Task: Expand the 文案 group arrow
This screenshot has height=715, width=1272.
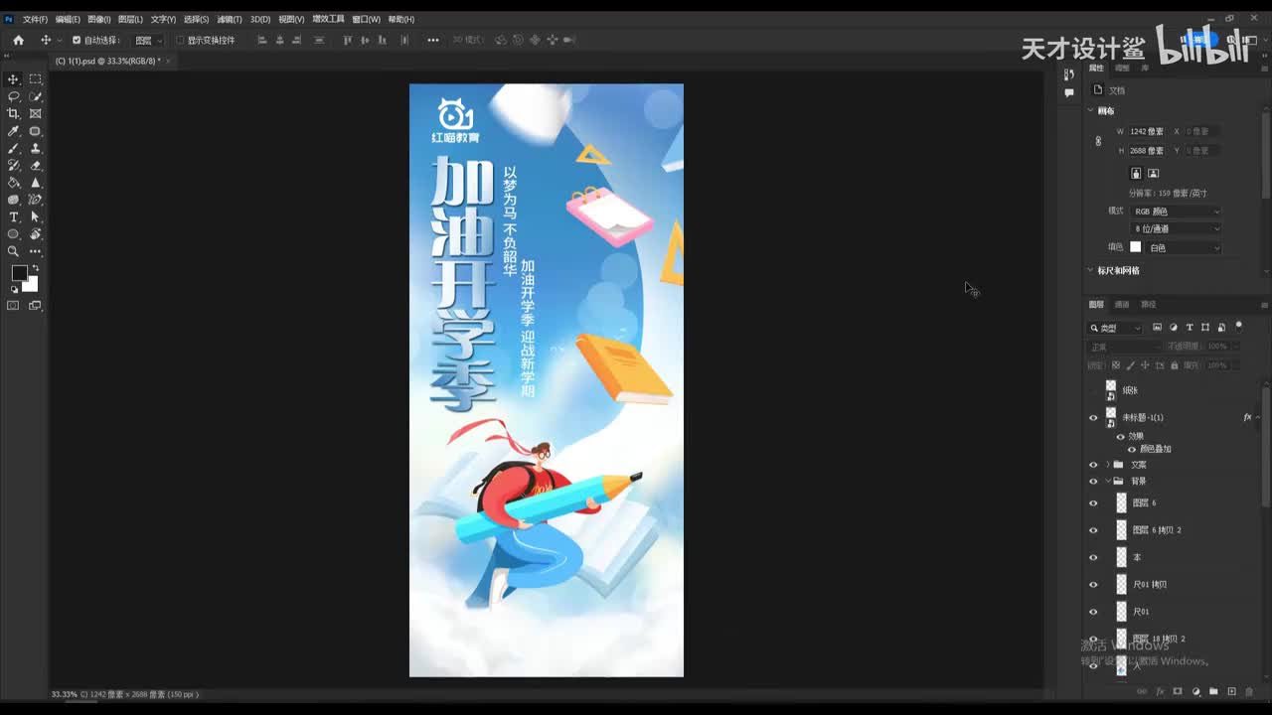Action: [x=1107, y=465]
